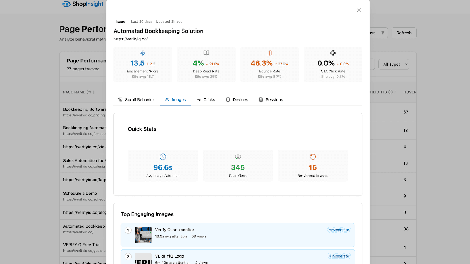Viewport: 470px width, 264px height.
Task: Click the help icon beside PAGE NAME
Action: pos(89,92)
